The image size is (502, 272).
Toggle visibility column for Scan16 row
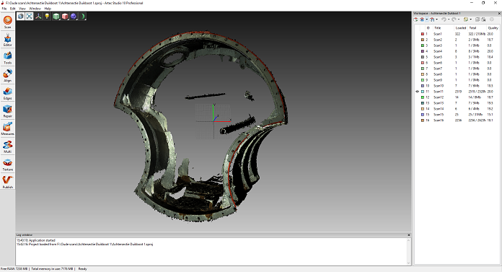[417, 120]
